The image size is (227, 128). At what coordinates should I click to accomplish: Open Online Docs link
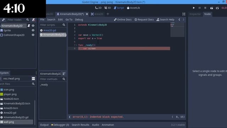click(x=123, y=20)
